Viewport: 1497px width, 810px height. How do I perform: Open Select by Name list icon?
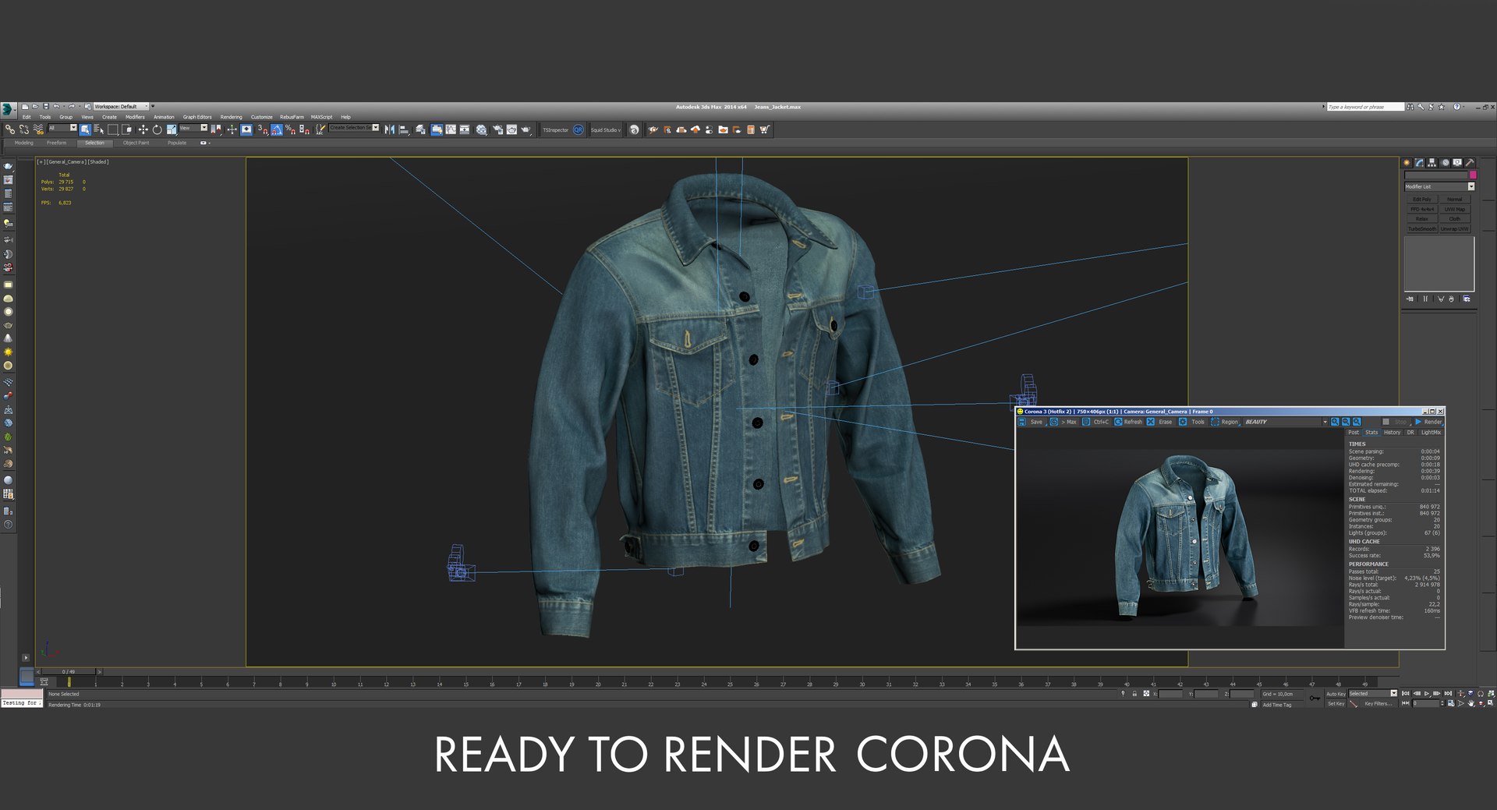(99, 129)
